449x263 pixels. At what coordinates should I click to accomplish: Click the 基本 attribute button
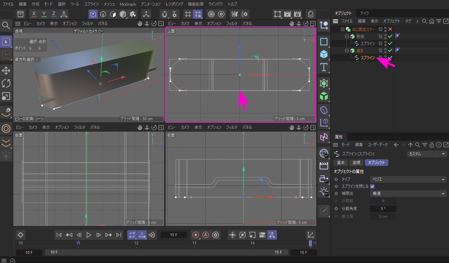(x=341, y=163)
